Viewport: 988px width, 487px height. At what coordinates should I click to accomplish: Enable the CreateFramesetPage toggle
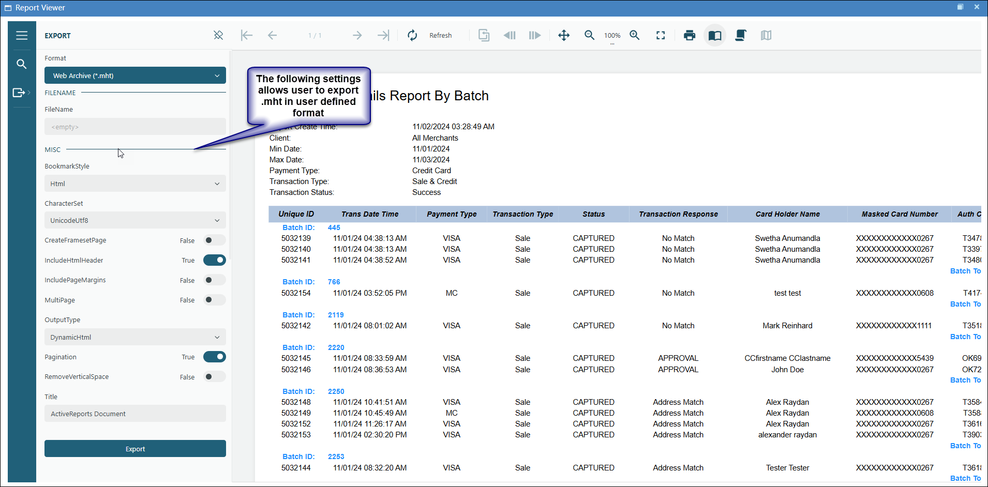(214, 240)
